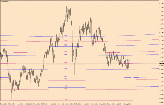Viewport: 164px width, 105px height.
Task: Click the 1.0850 price axis label
Action: [162, 57]
